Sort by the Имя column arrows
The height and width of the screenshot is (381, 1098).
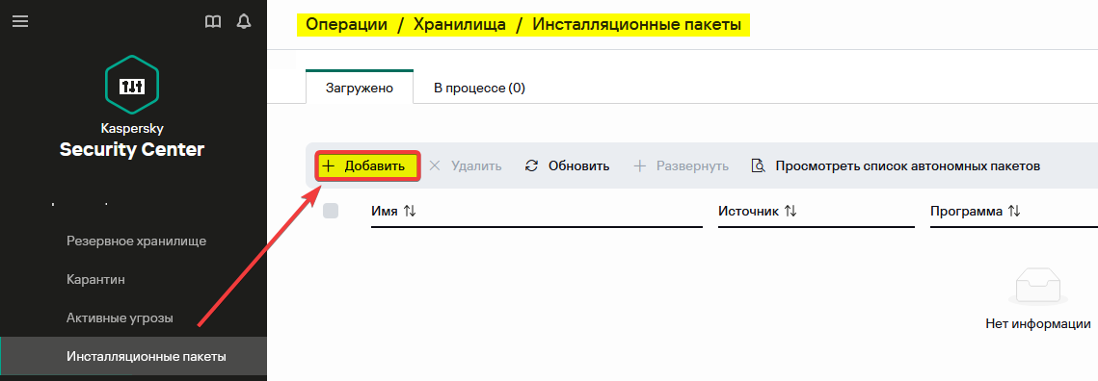[410, 211]
